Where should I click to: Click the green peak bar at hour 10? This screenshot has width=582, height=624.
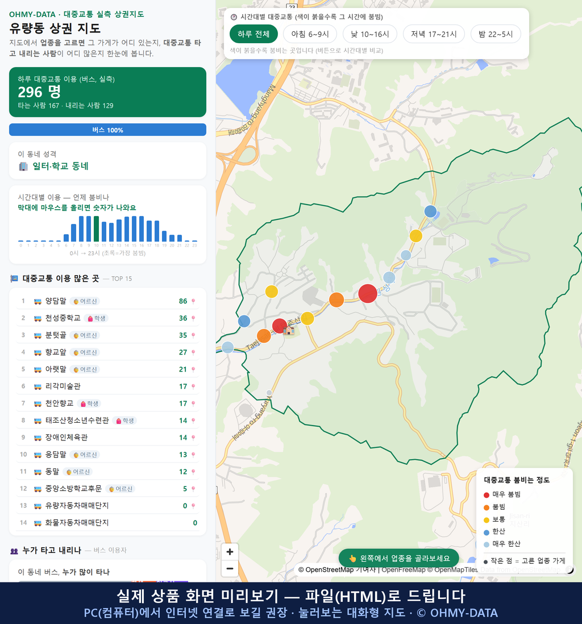[x=96, y=229]
